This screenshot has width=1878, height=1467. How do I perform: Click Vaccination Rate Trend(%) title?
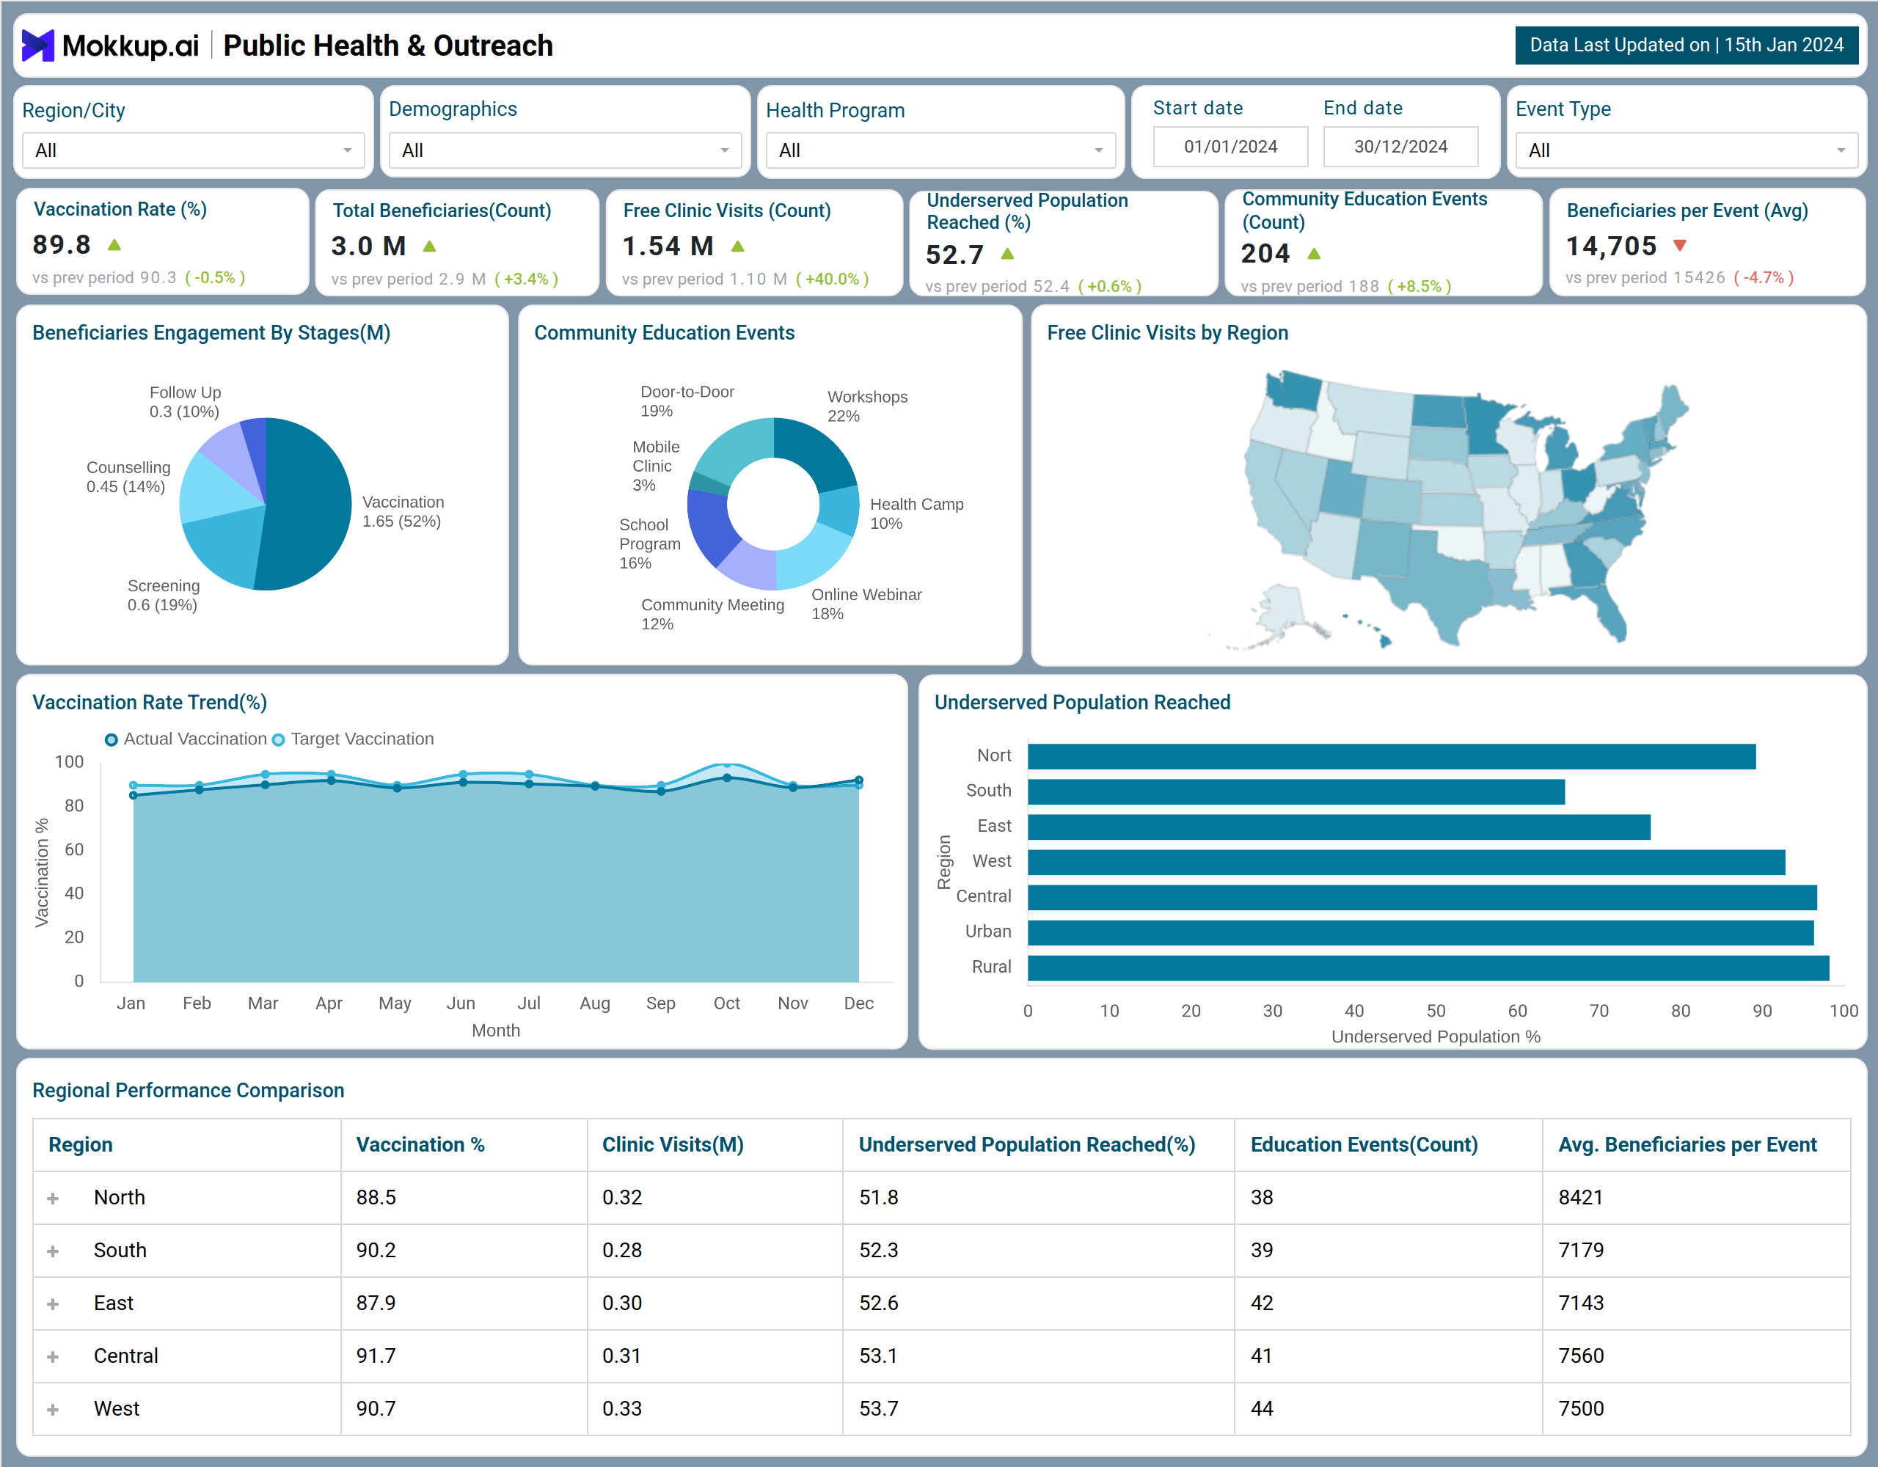coord(150,703)
